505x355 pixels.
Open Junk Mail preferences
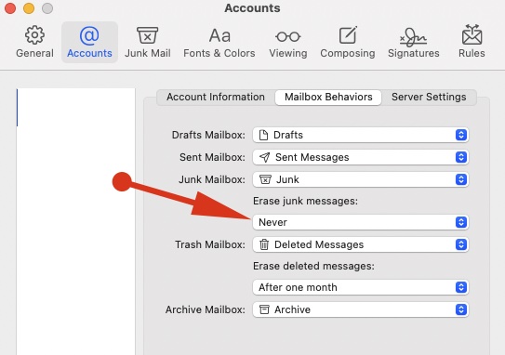tap(148, 42)
